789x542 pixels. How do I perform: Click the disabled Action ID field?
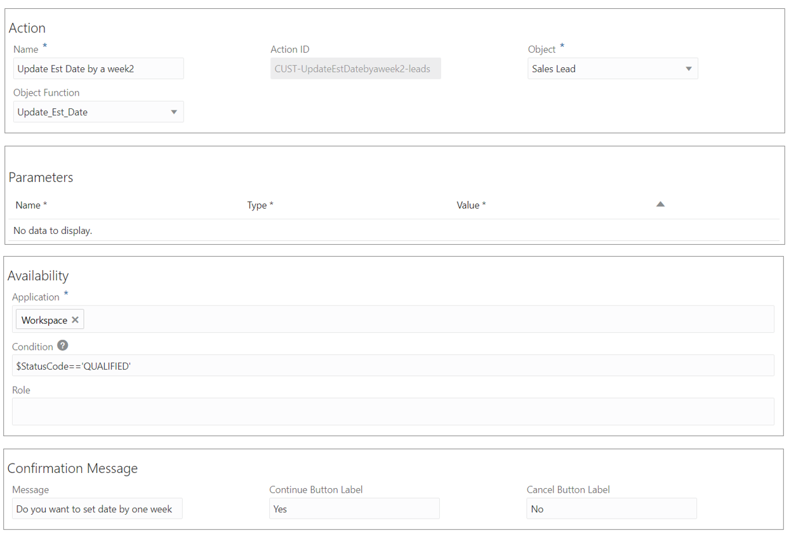355,69
